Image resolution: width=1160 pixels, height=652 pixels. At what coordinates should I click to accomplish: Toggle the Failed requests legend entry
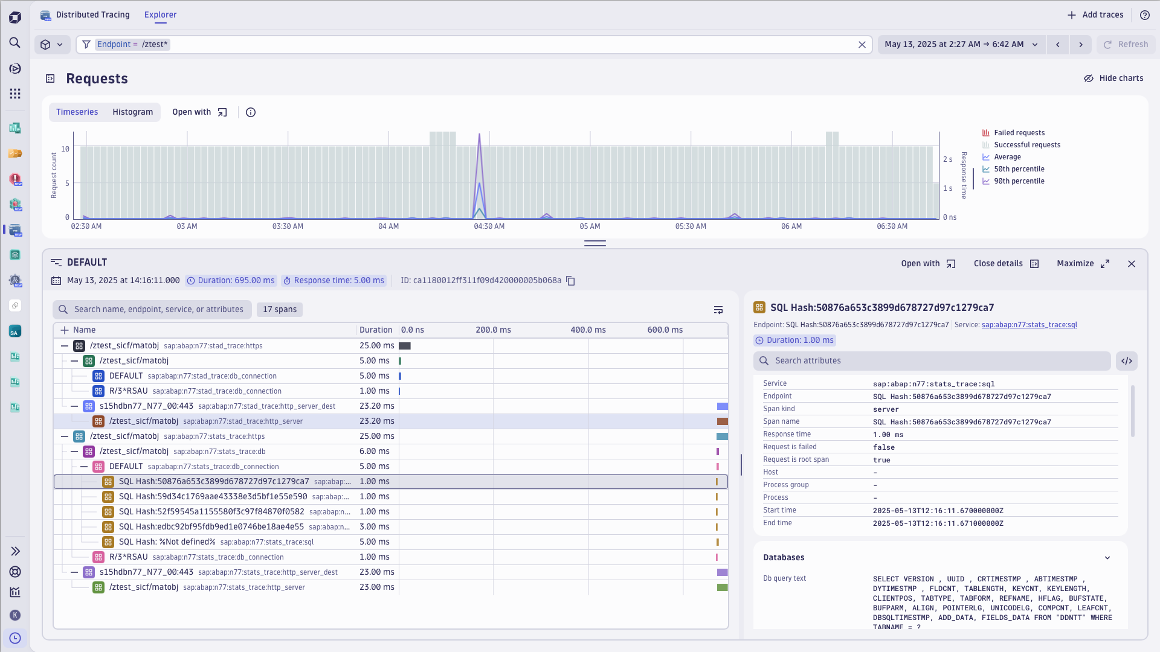[x=1019, y=132]
